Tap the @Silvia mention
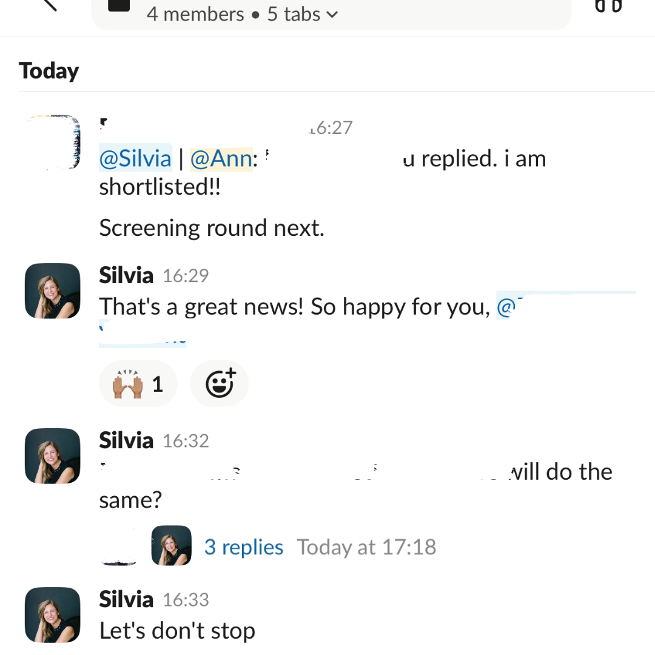 [135, 159]
